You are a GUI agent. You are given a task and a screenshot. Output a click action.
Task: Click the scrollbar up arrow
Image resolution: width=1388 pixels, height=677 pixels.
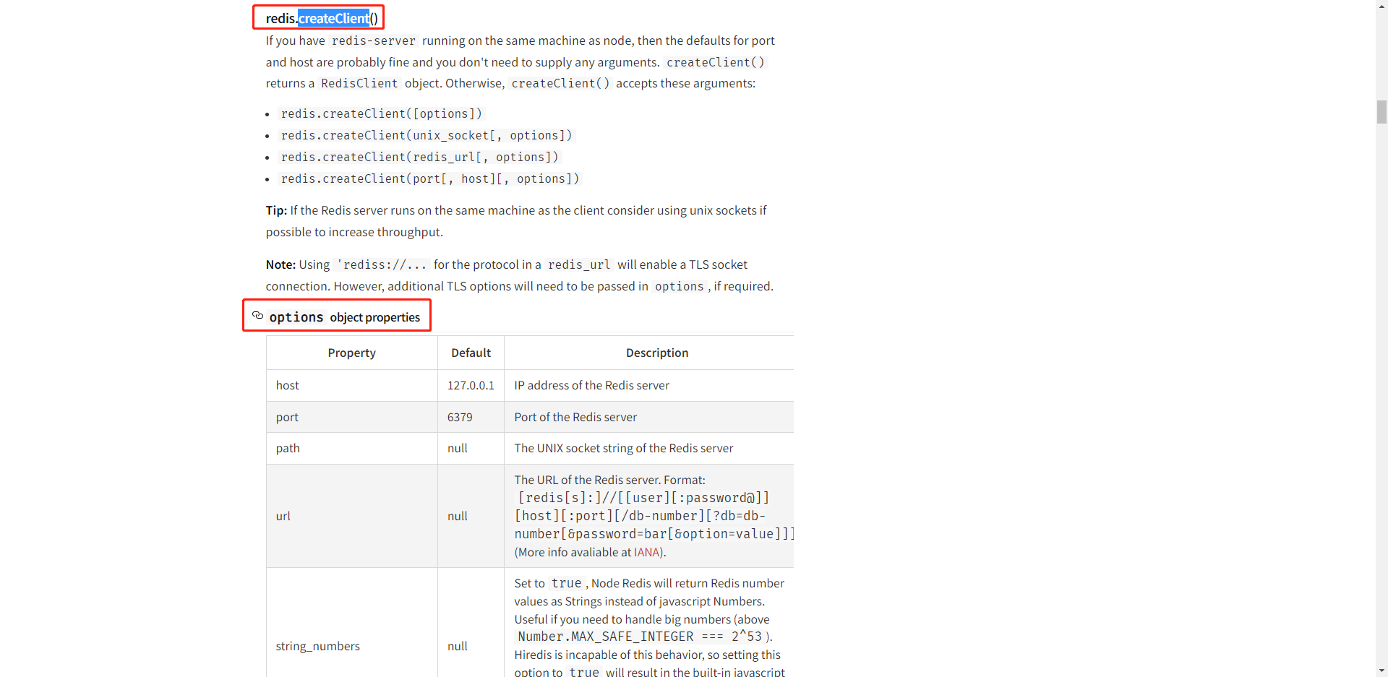pos(1381,6)
